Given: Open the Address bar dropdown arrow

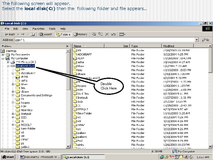Looking at the screenshot, I should click(x=196, y=40).
